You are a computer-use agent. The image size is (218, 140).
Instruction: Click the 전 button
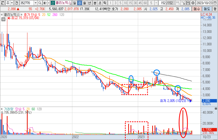pyautogui.click(x=16, y=3)
